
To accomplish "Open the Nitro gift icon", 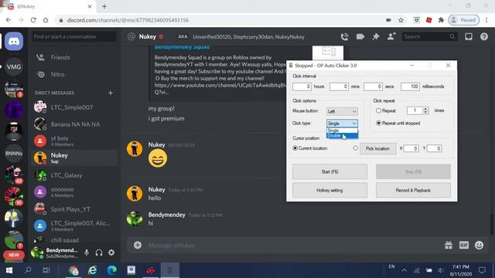I will [x=449, y=245].
